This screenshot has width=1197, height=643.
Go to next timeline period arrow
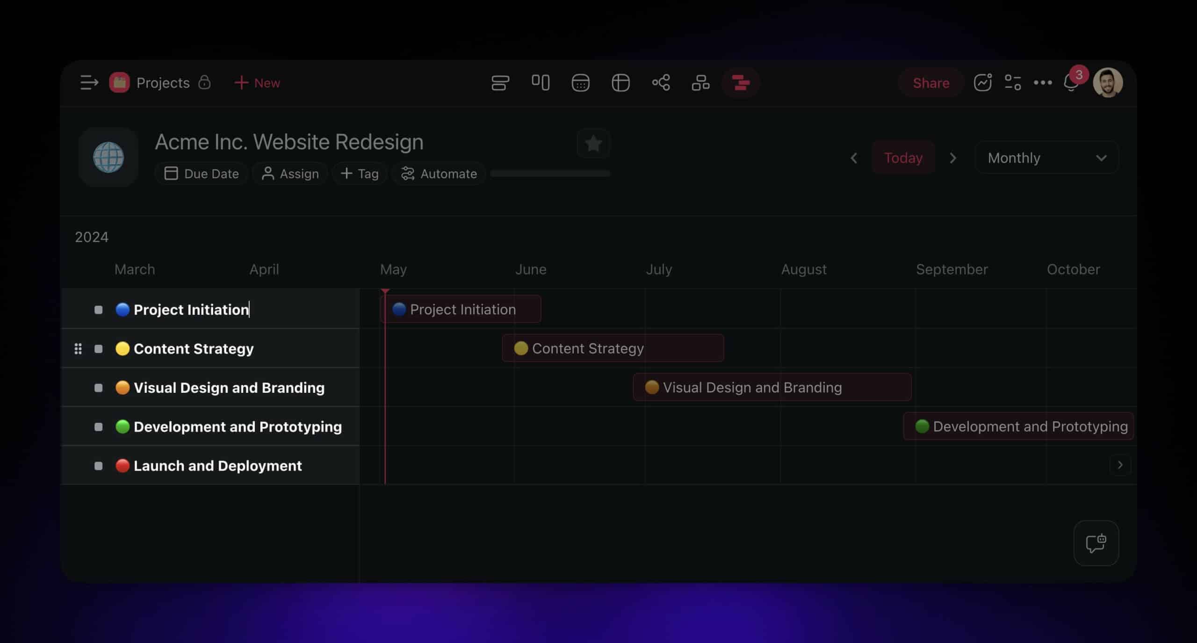[x=953, y=158]
